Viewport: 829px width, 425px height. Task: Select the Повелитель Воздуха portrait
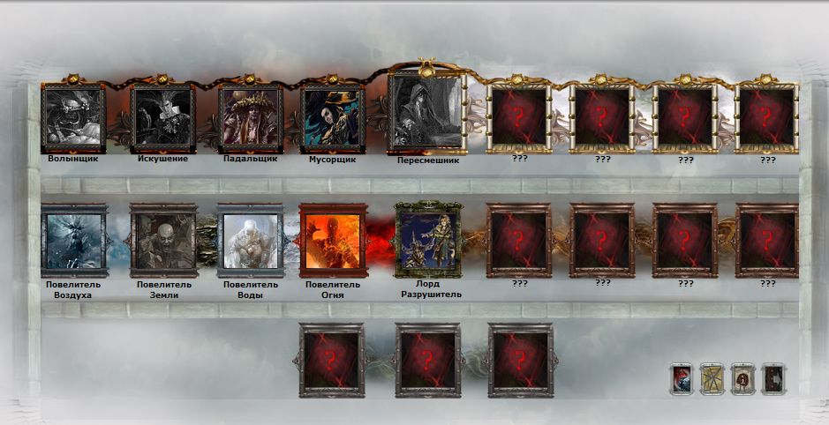74,240
